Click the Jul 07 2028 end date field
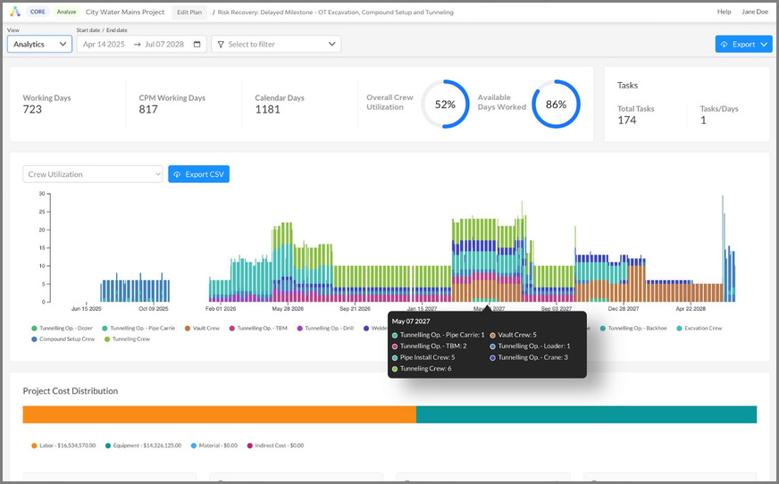Viewport: 779px width, 484px height. 164,44
